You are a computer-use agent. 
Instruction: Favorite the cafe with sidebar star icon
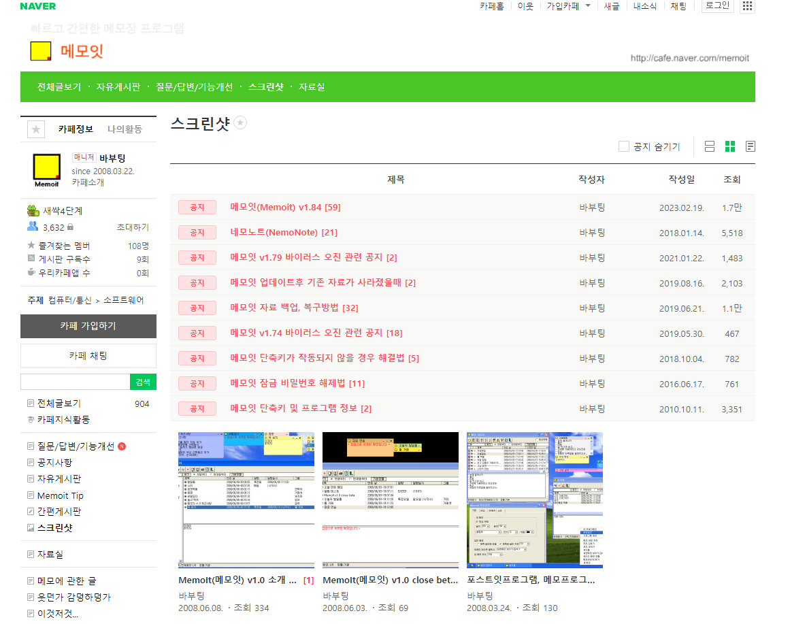[x=36, y=129]
